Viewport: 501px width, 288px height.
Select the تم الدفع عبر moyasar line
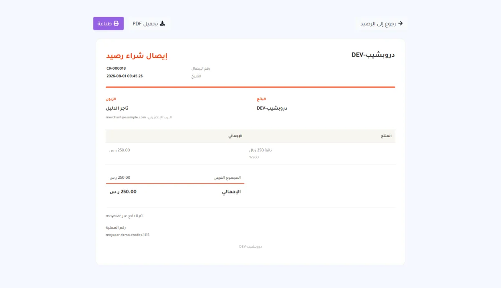point(124,216)
